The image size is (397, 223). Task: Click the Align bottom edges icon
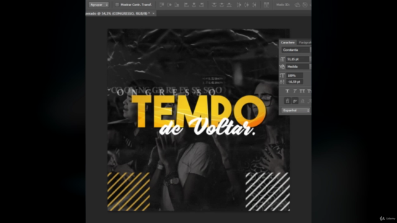tap(177, 5)
